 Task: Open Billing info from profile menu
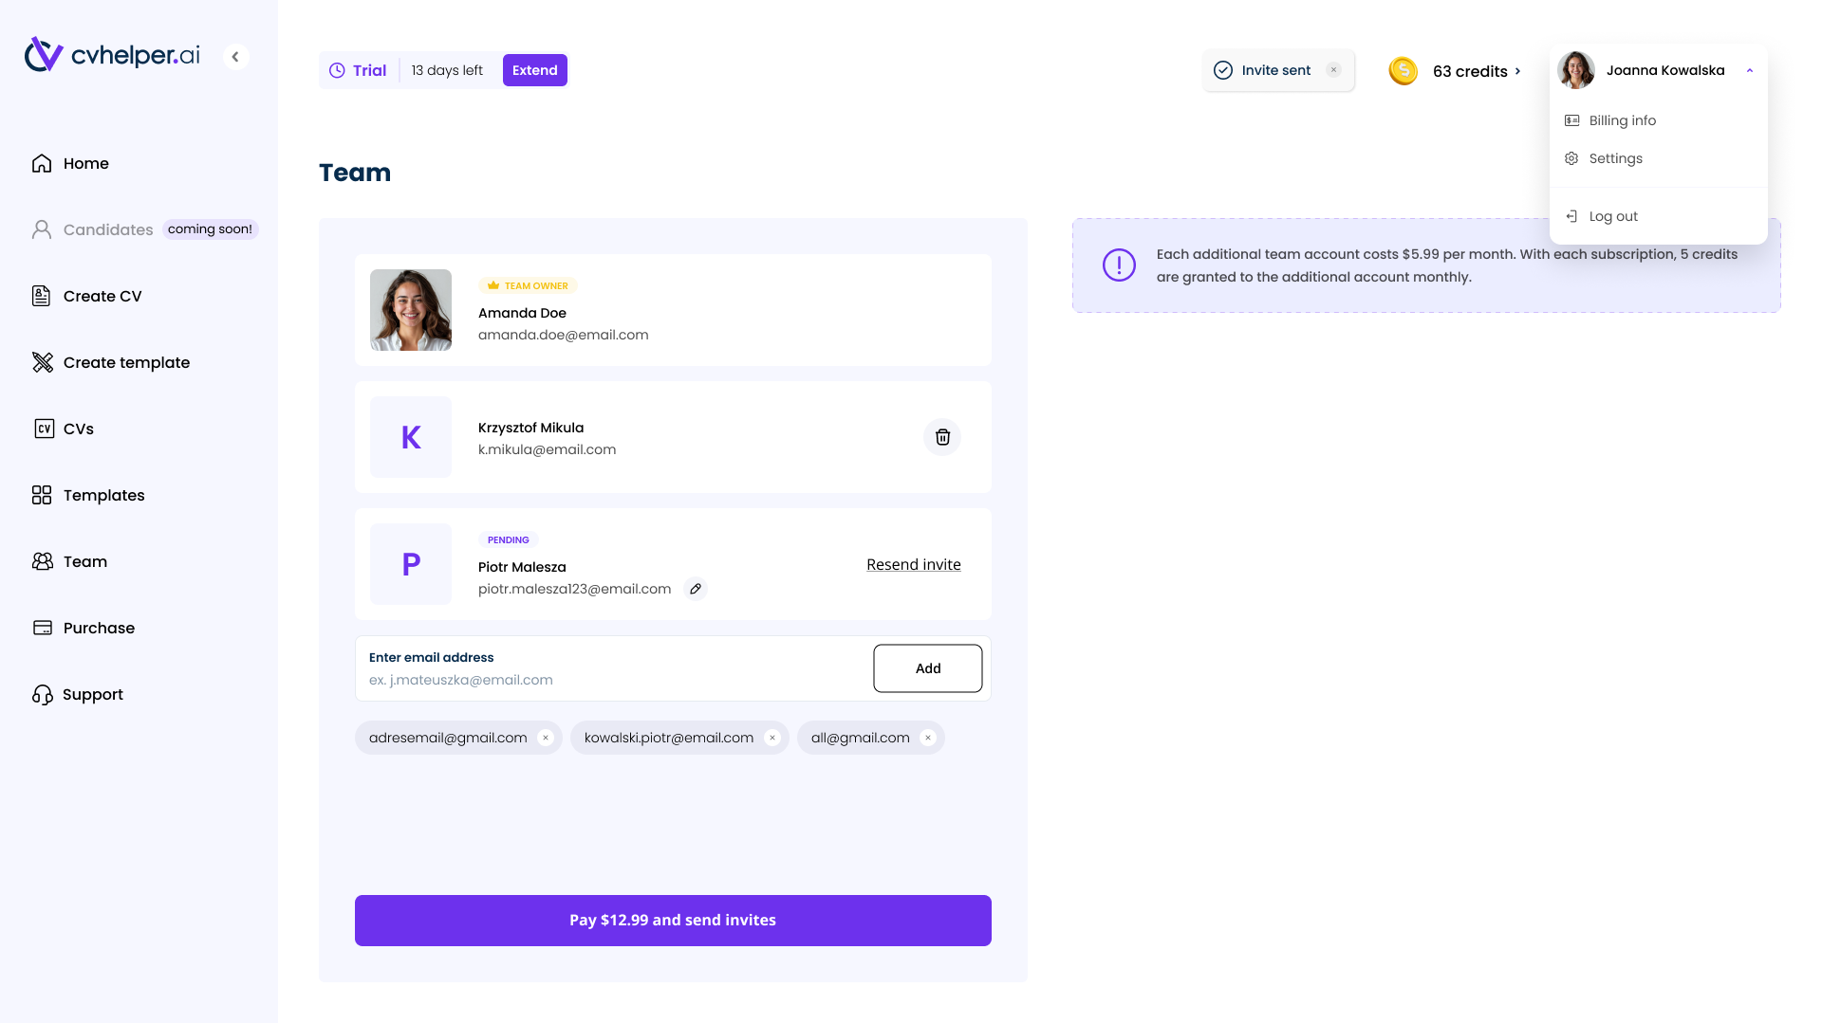tap(1622, 120)
